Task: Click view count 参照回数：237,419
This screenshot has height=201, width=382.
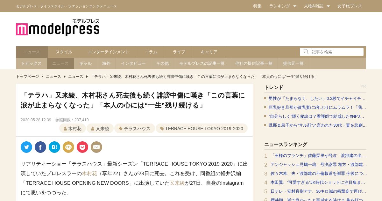Action: [x=72, y=120]
